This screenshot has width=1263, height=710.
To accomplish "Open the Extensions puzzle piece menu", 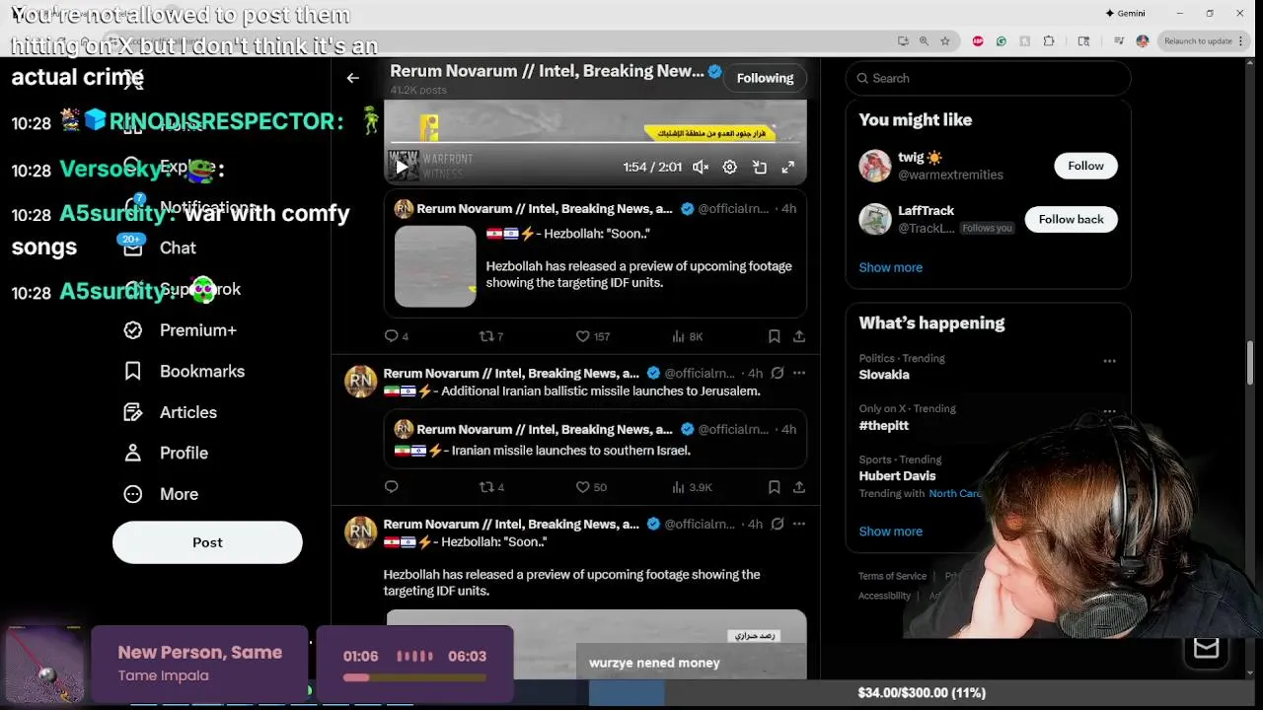I will point(1049,40).
